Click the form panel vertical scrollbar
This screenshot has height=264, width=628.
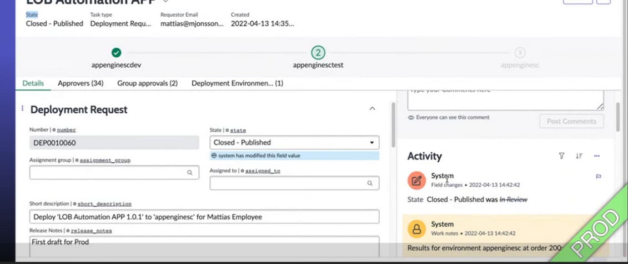coord(394,125)
